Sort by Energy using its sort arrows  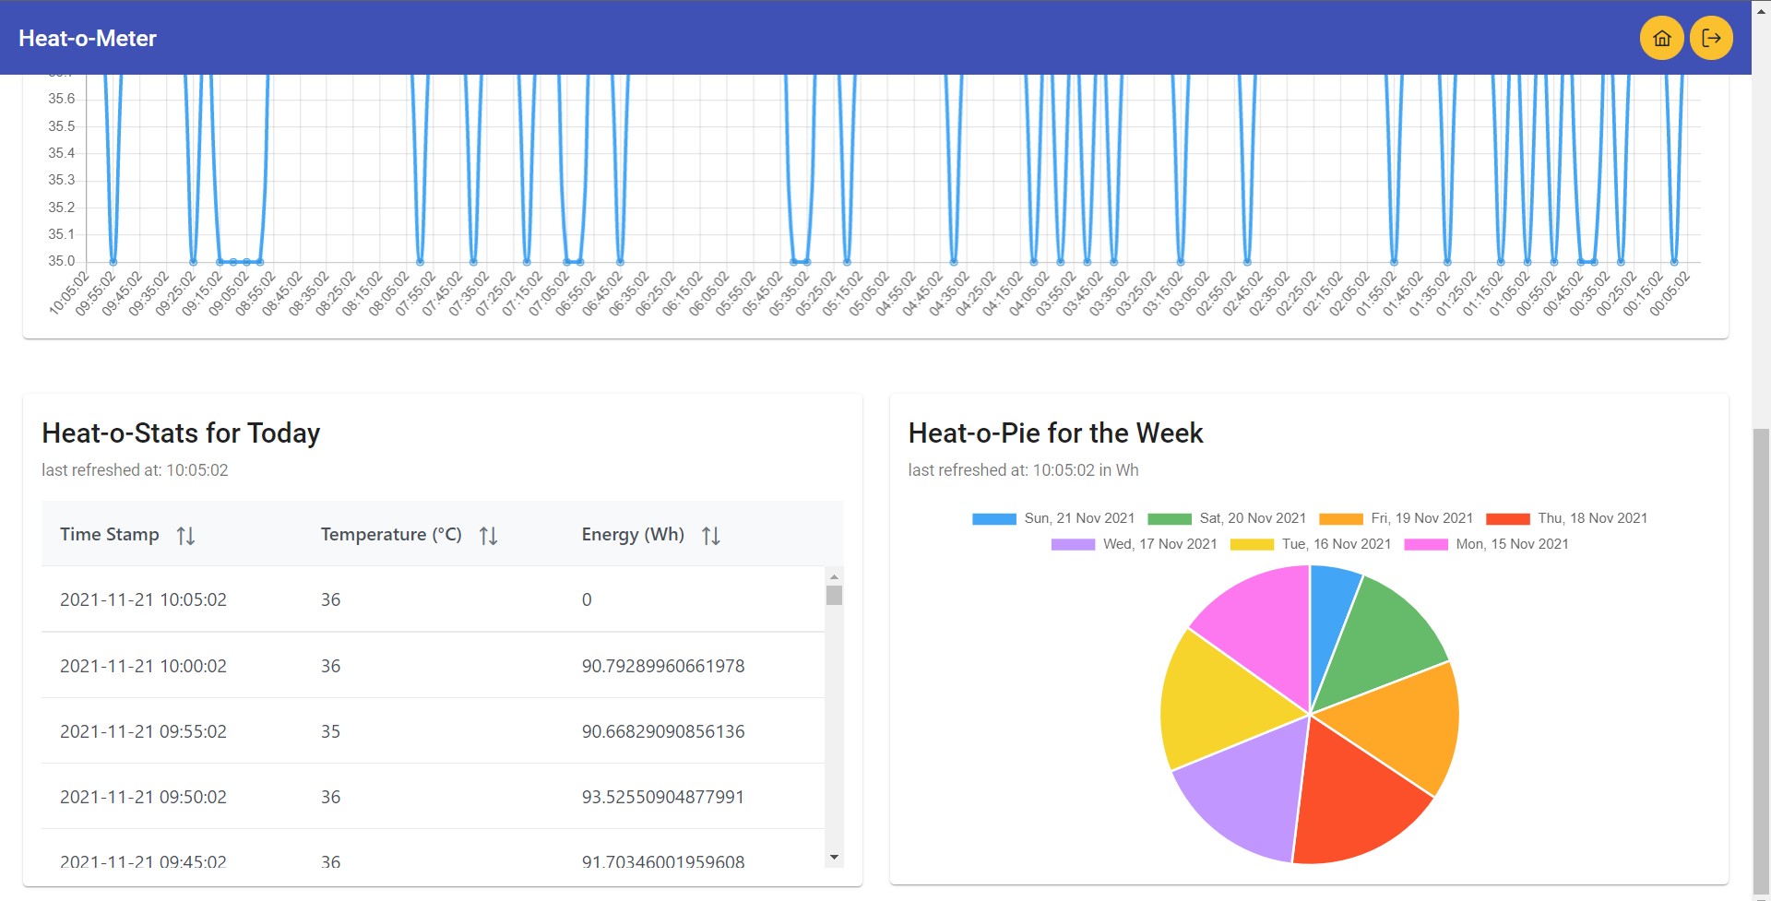(x=710, y=535)
